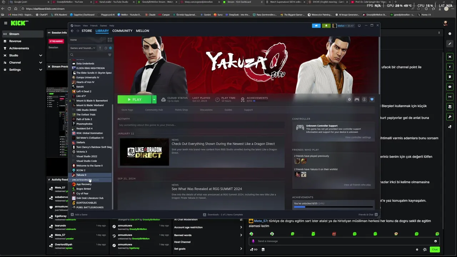
Task: Go to the Steam STORE tab
Action: click(x=87, y=31)
